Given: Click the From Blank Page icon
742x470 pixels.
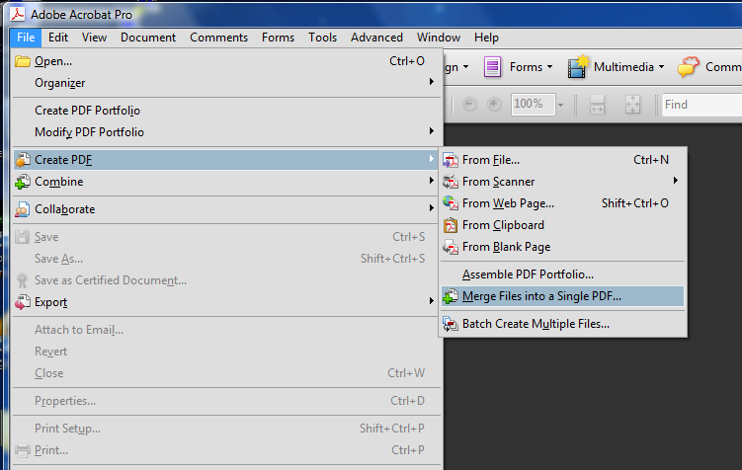Looking at the screenshot, I should click(451, 247).
